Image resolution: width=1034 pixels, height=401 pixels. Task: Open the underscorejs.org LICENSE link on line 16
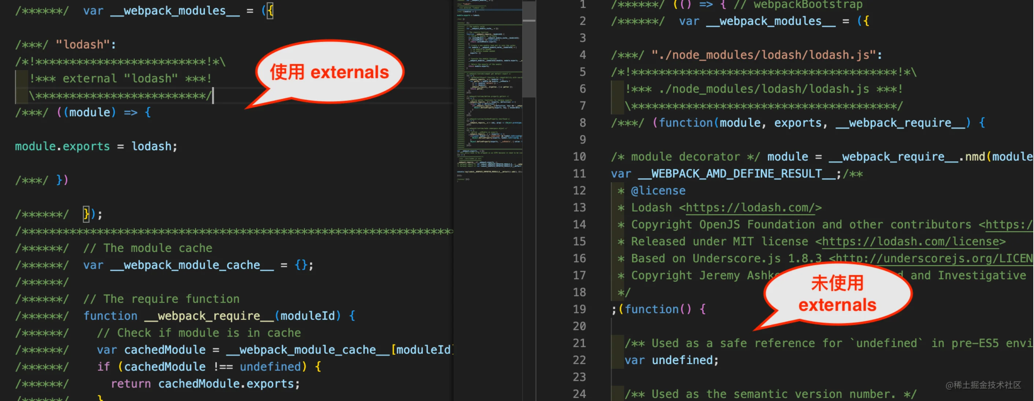click(x=934, y=259)
